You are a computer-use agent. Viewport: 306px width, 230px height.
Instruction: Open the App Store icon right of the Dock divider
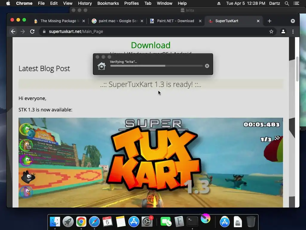(225, 222)
